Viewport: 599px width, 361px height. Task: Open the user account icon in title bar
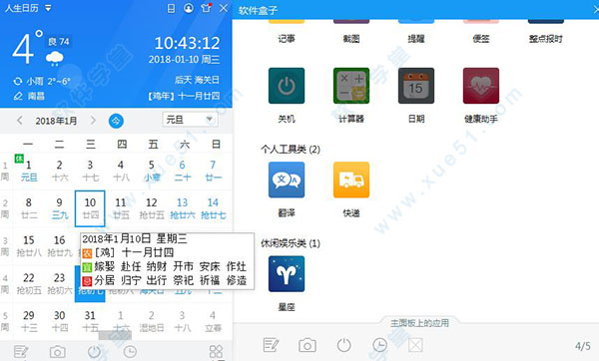click(x=189, y=8)
